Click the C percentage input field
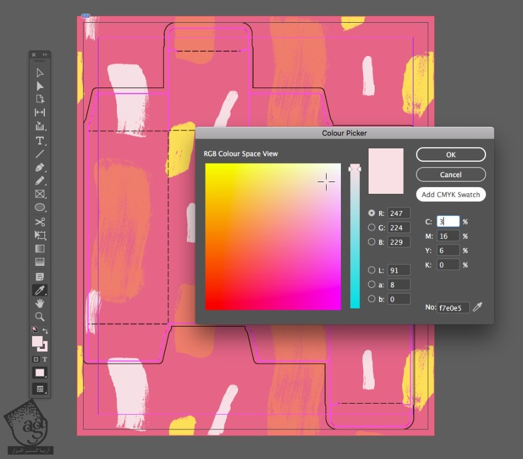Screen dimensions: 523x459 coord(448,222)
